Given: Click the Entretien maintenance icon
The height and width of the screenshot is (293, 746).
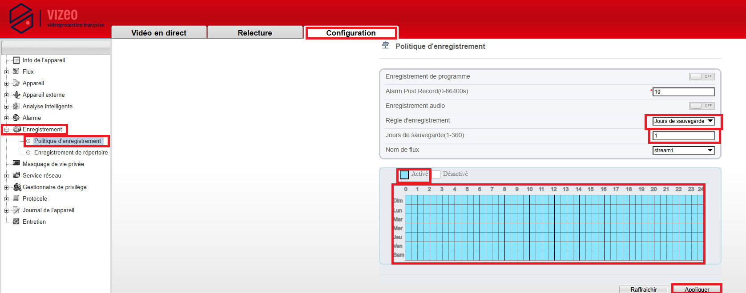Looking at the screenshot, I should point(16,222).
